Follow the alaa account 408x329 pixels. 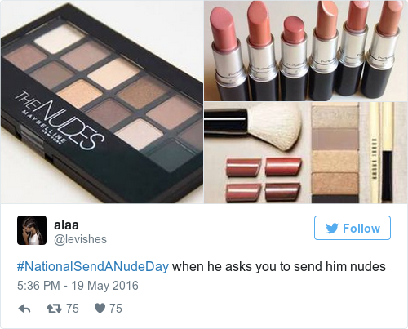point(353,228)
